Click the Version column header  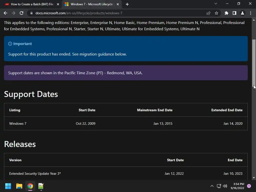[x=15, y=160]
